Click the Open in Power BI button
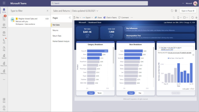This screenshot has height=112, width=199. pyautogui.click(x=188, y=11)
